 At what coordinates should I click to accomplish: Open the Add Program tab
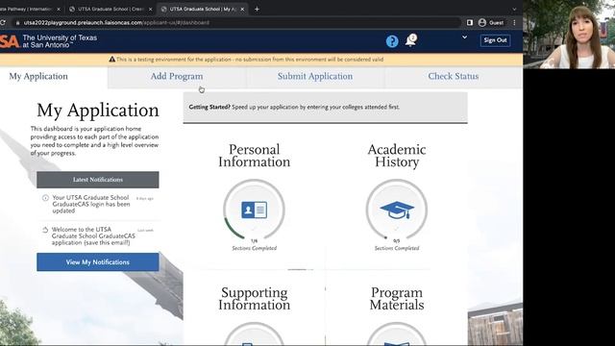point(177,76)
